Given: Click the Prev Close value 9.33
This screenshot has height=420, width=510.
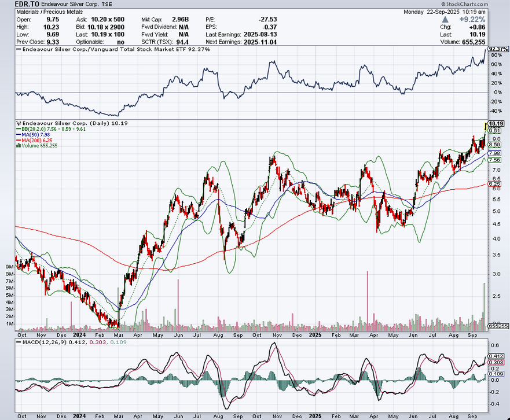Looking at the screenshot, I should (x=53, y=42).
